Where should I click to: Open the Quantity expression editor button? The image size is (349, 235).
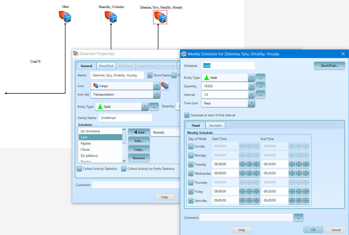coord(260,86)
